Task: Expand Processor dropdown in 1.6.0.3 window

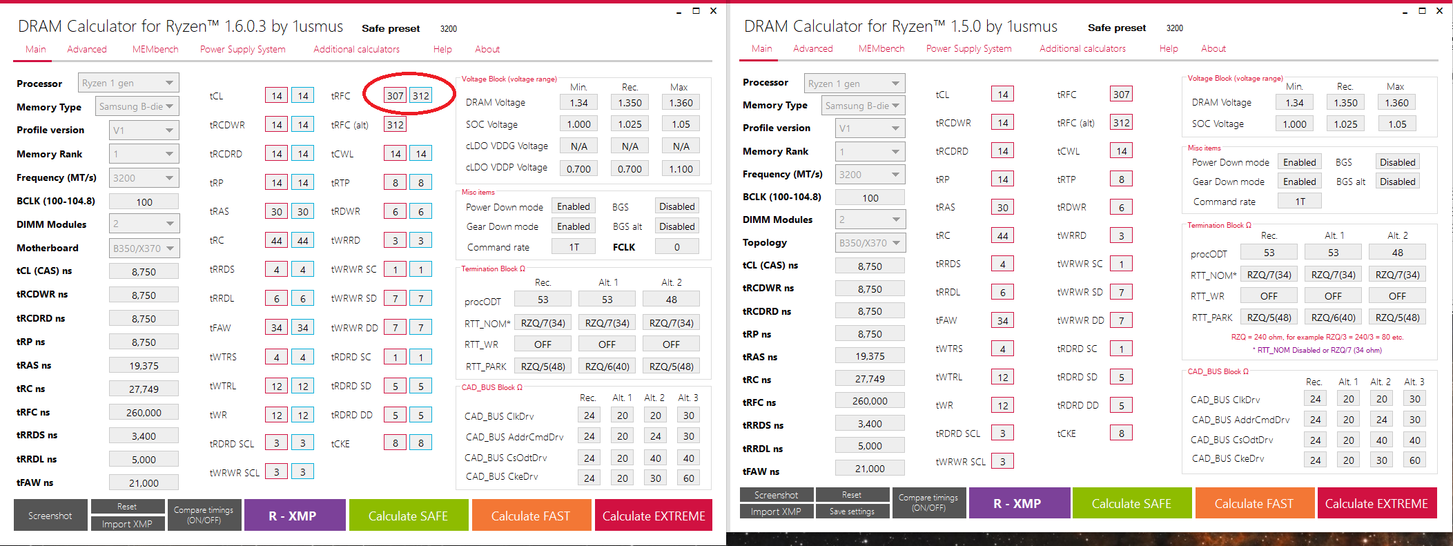Action: point(128,83)
